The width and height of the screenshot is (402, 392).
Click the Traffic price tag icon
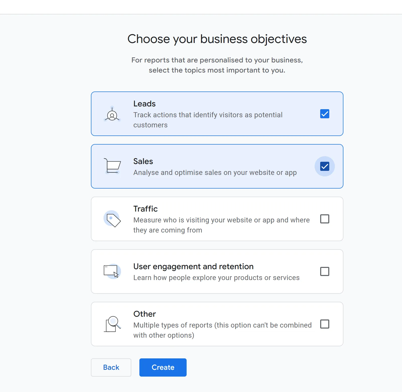pos(112,219)
